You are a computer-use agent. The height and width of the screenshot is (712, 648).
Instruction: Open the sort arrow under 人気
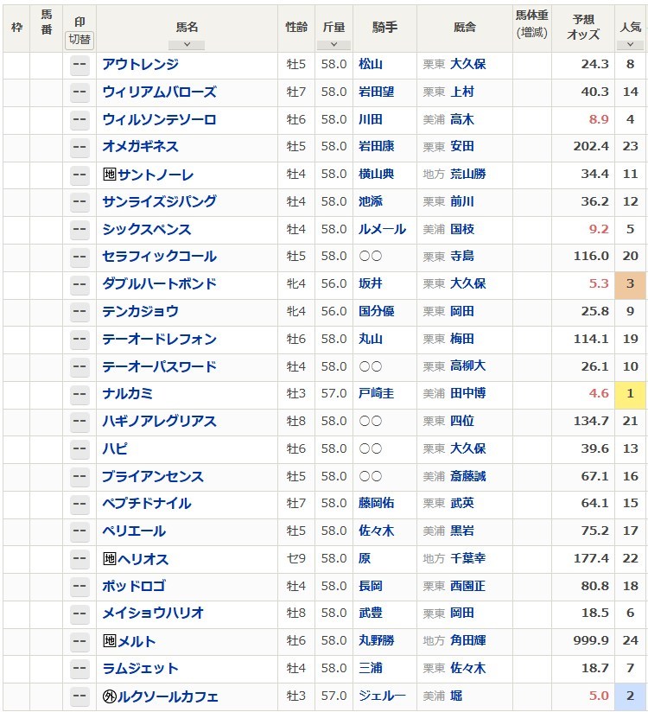tap(631, 45)
